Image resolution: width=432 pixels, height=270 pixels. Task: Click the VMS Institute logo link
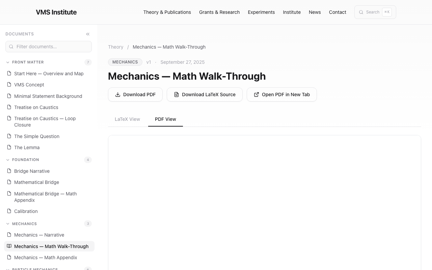(56, 12)
